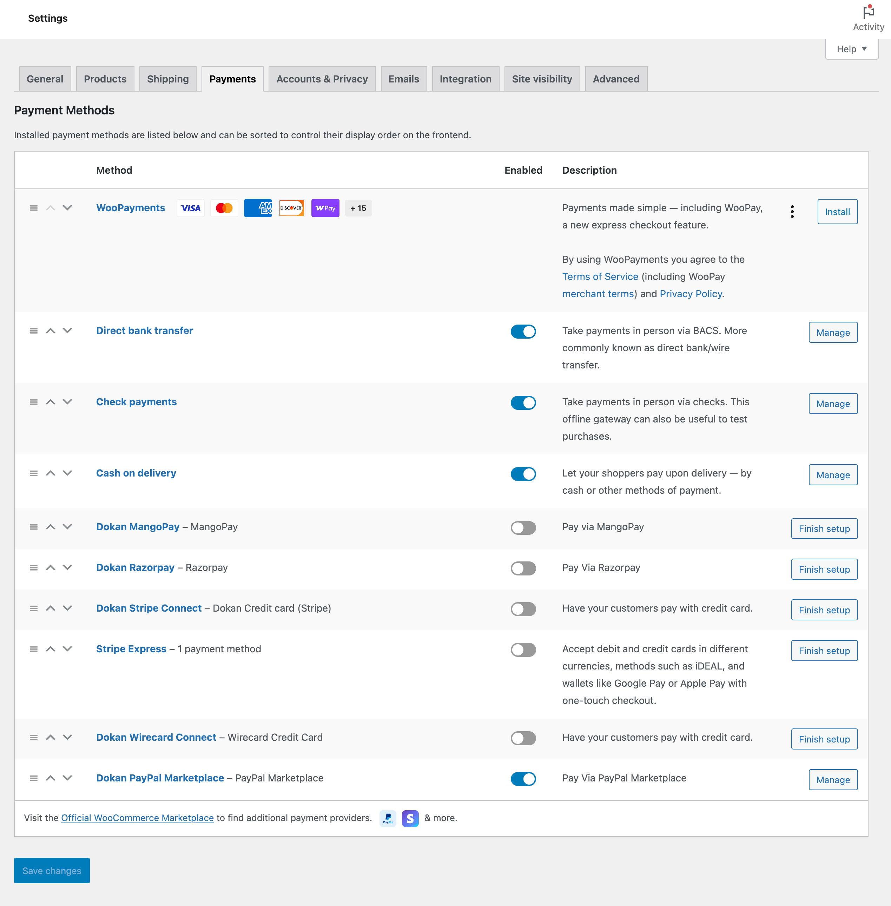Enable Dokan Wirecard Connect toggle
The image size is (891, 906).
pyautogui.click(x=523, y=738)
